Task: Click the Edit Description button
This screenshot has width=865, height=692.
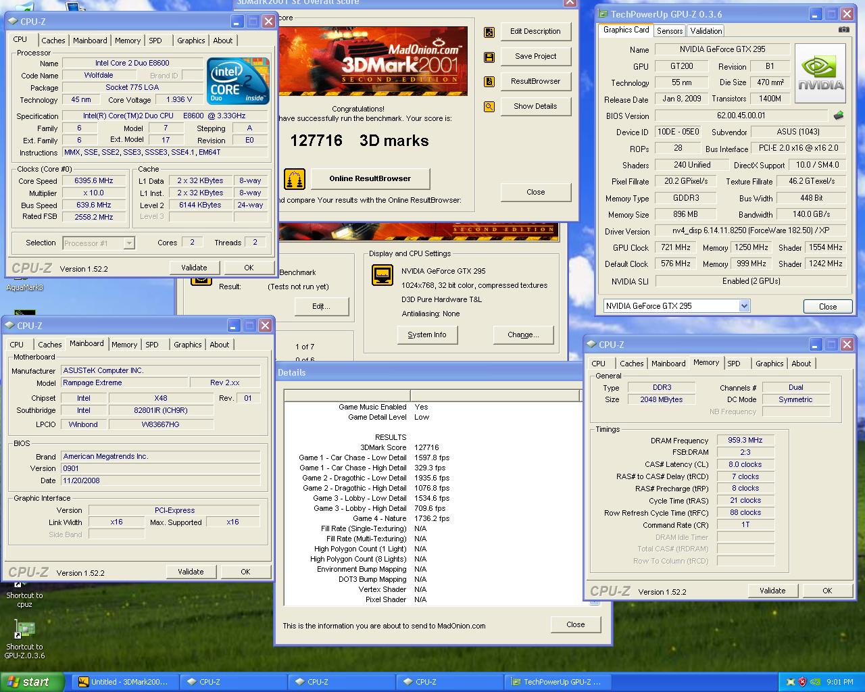Action: [535, 32]
